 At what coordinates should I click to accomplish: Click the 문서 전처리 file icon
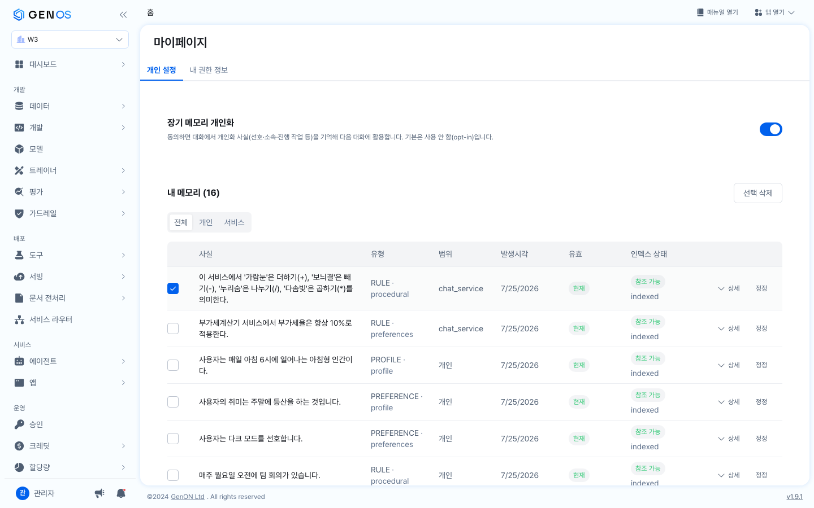19,298
